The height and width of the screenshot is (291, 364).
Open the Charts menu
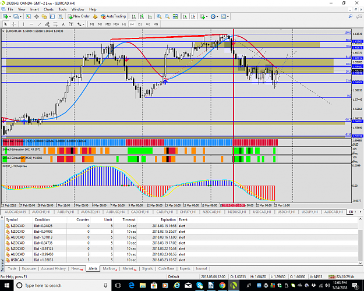(48, 9)
